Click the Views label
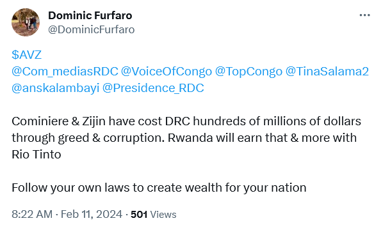Viewport: 383px width, 230px height. 163,215
